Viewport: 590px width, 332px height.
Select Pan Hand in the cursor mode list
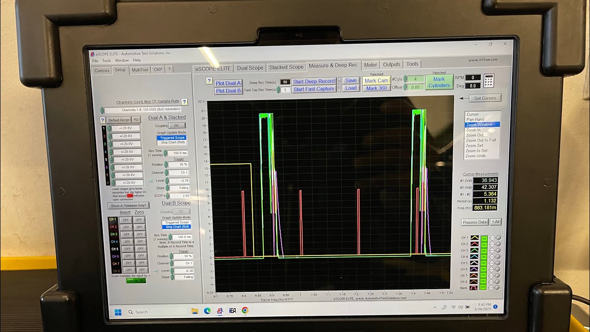(x=475, y=119)
